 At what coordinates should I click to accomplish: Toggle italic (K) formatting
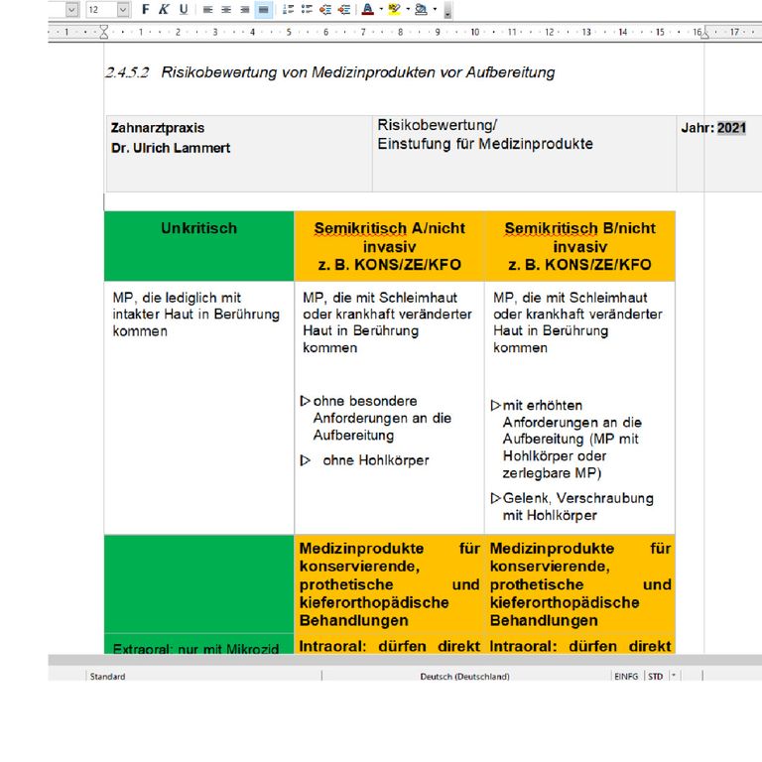click(164, 9)
